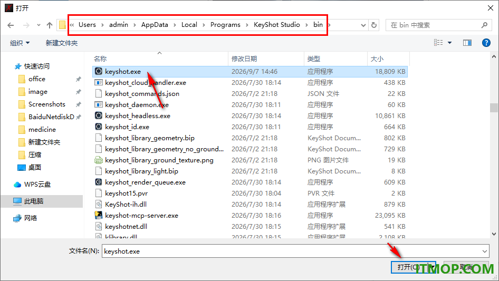
Task: Expand the address bar history dropdown
Action: tap(363, 25)
